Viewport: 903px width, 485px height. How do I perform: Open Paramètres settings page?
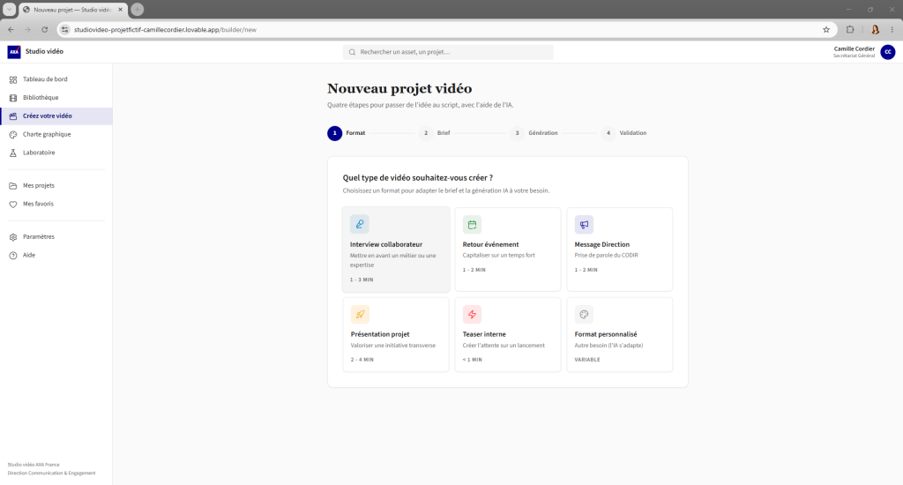click(x=56, y=237)
